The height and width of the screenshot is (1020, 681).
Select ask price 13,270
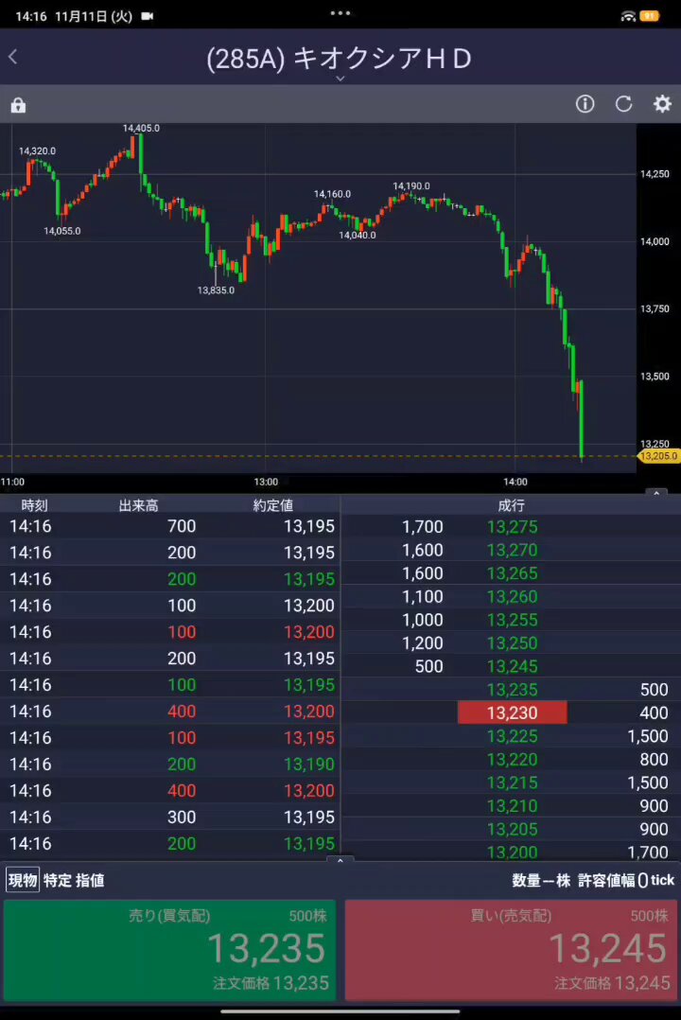(512, 551)
